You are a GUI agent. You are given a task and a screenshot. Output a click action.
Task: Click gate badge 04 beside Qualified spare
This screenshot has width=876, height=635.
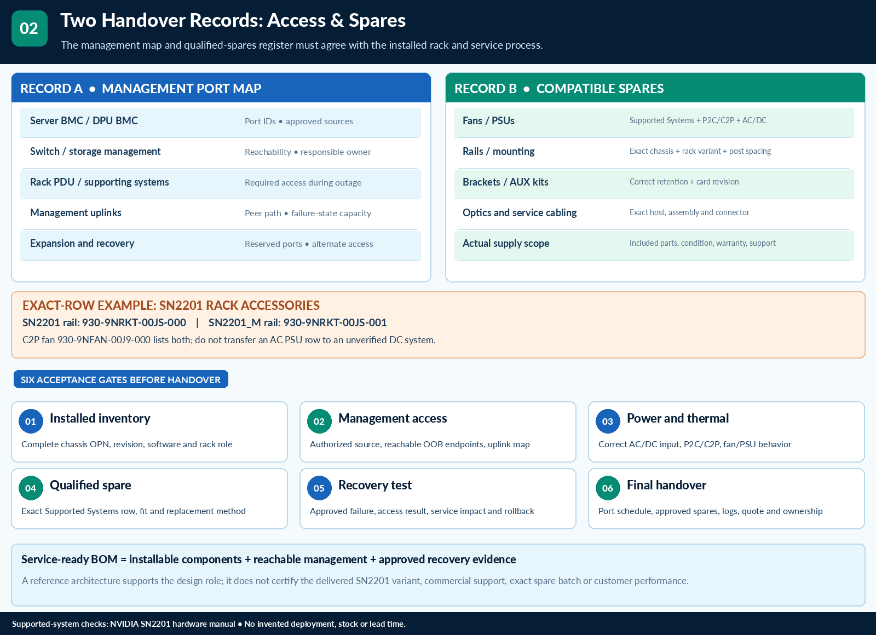click(31, 488)
